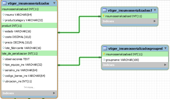Select the product INT(11) column row
This screenshot has width=170, height=99.
29,26
